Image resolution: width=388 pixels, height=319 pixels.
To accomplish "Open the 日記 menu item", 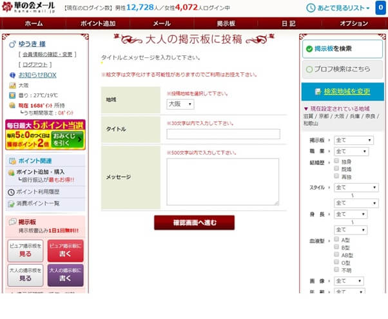I will 289,23.
